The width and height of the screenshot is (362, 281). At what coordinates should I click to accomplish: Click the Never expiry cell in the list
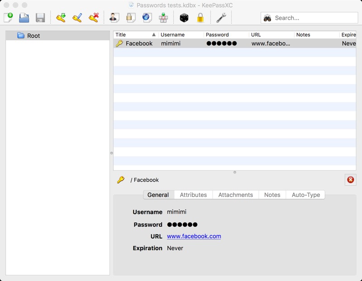(349, 43)
